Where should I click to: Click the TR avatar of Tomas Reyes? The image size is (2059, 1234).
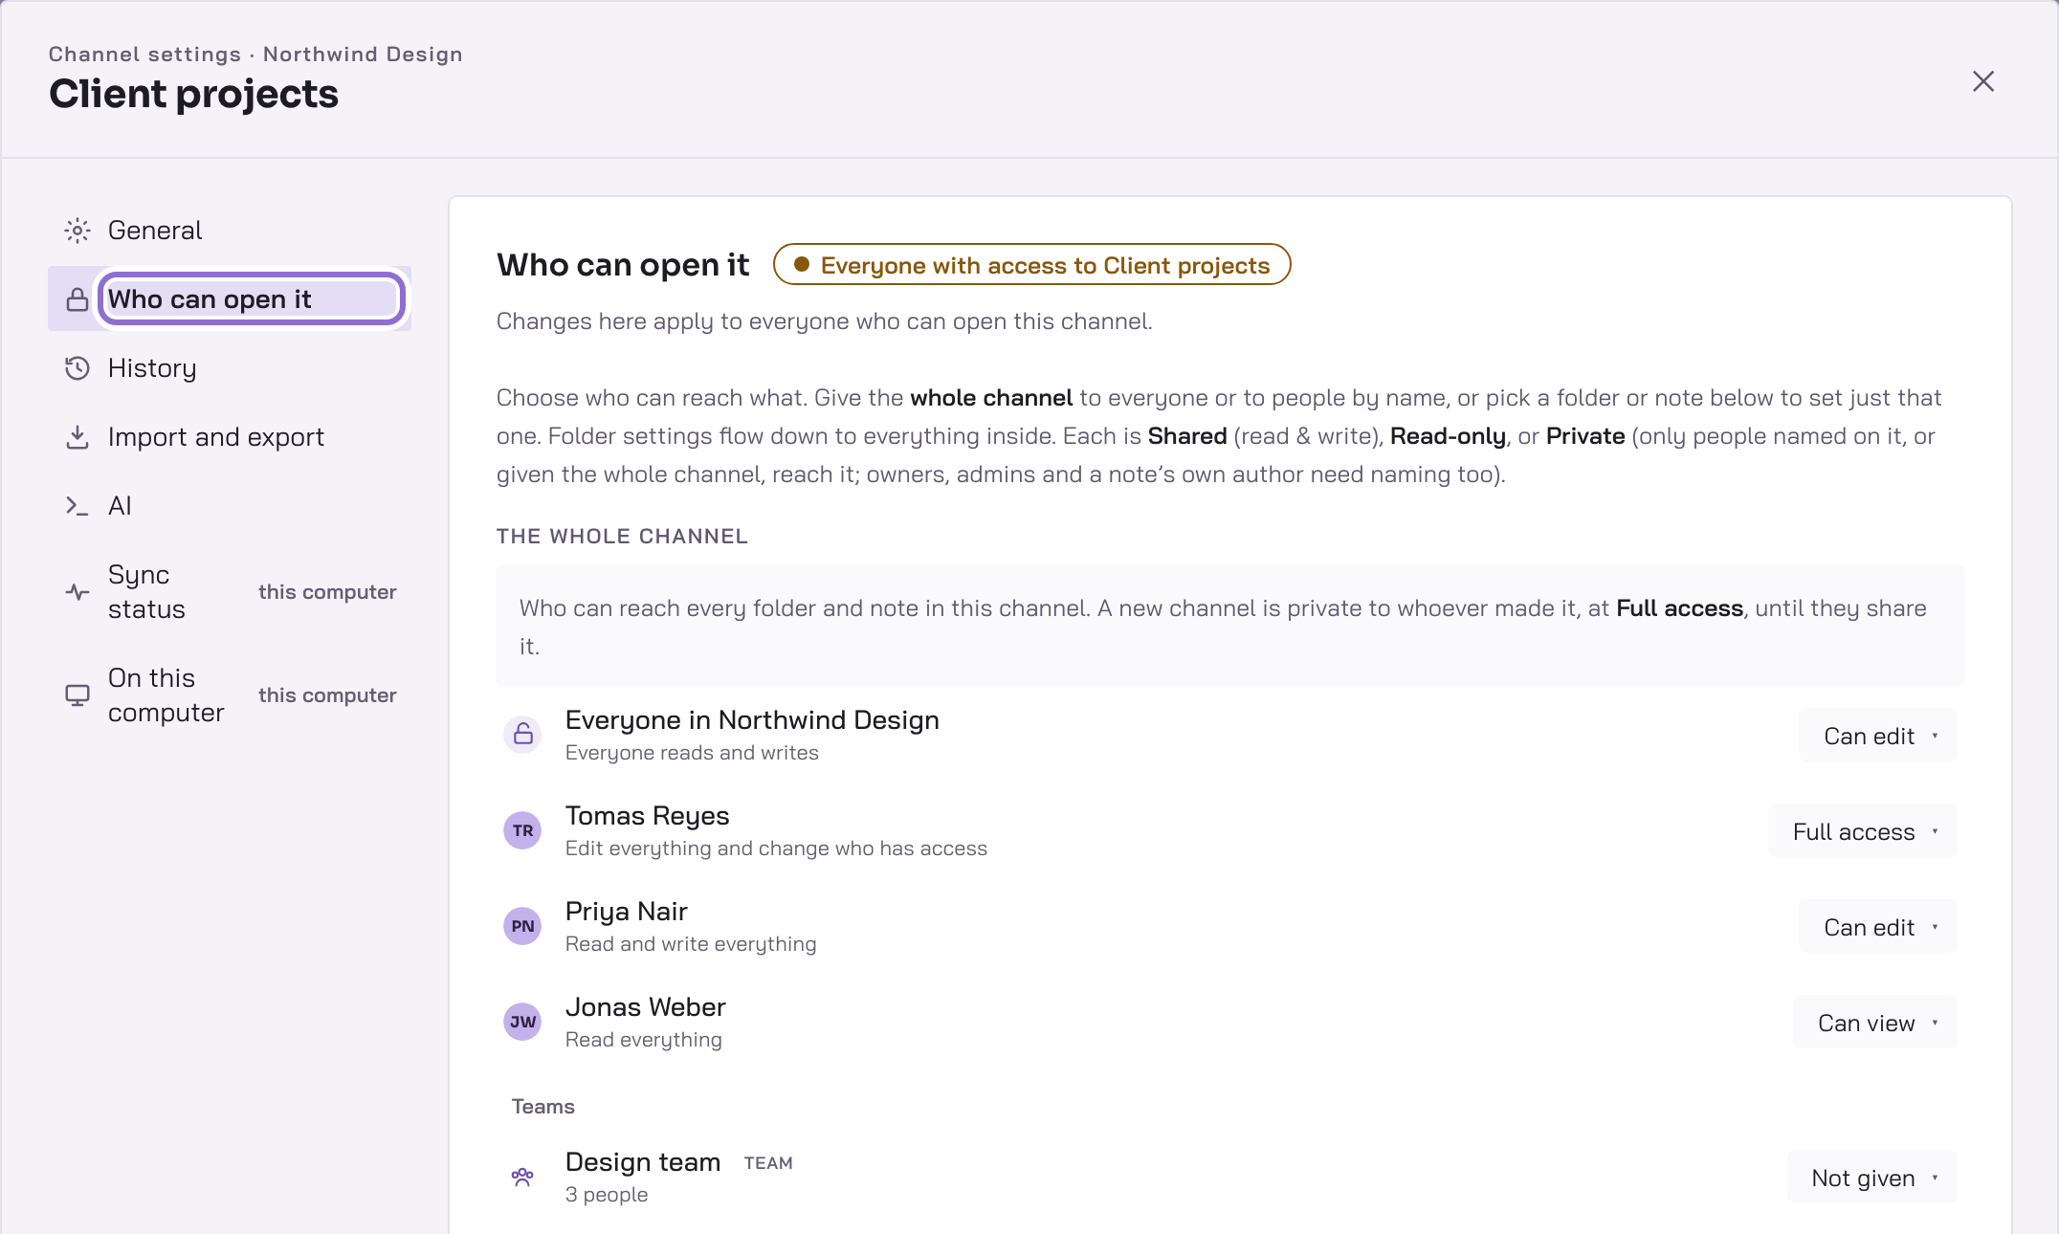(x=522, y=830)
